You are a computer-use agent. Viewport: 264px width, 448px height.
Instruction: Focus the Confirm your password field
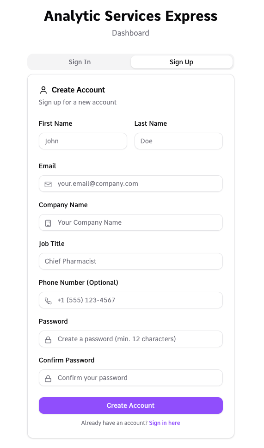[x=131, y=378]
